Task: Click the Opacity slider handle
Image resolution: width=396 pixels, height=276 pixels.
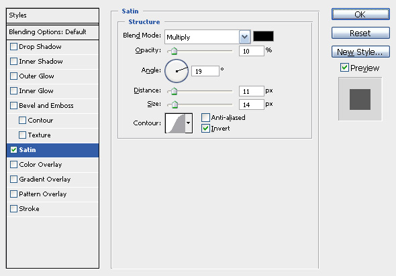Action: pyautogui.click(x=174, y=51)
